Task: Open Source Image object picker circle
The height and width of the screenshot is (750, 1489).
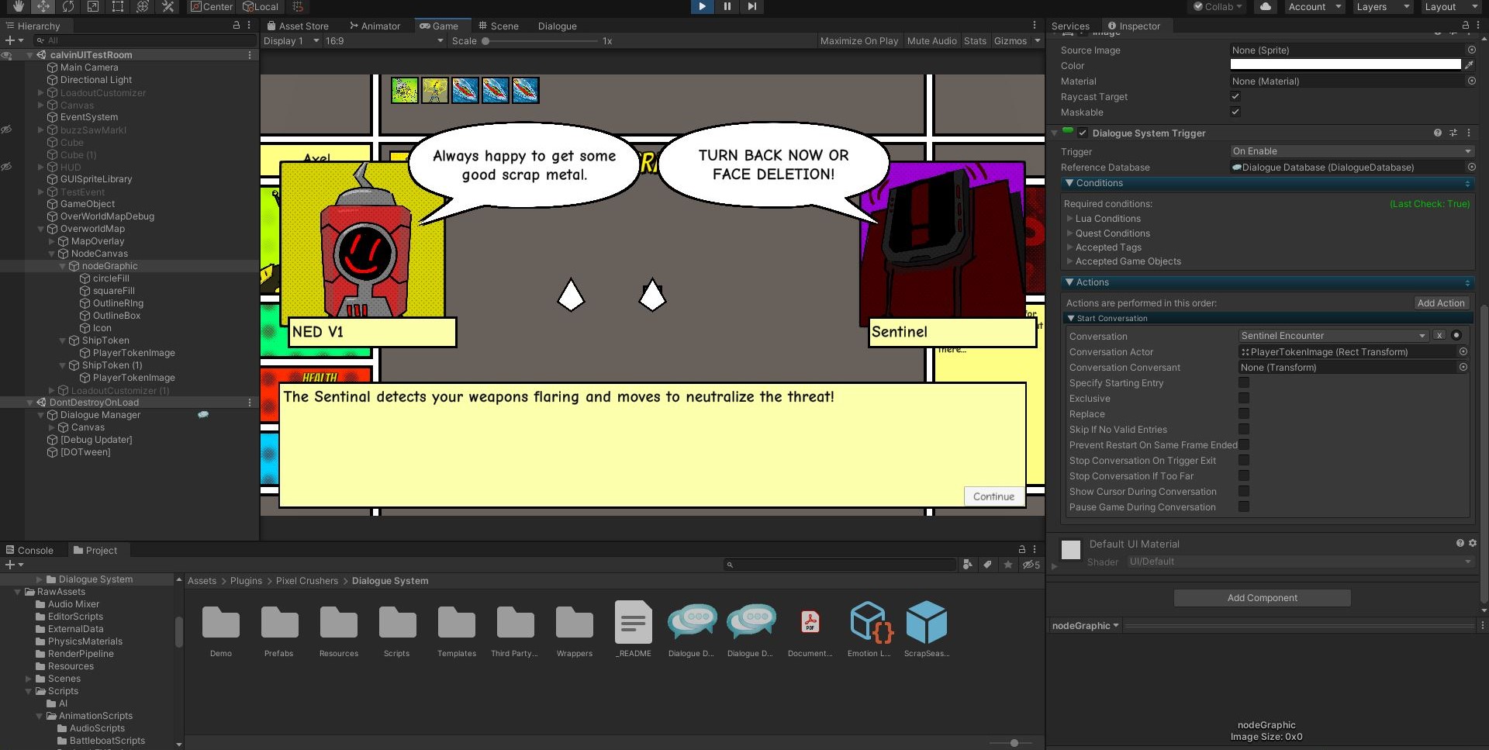Action: [x=1471, y=50]
